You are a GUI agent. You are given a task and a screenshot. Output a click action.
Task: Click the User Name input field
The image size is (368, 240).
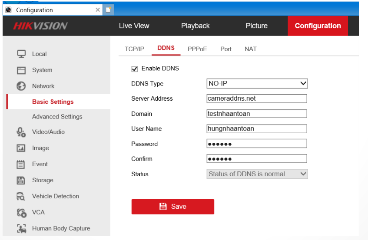click(x=257, y=128)
